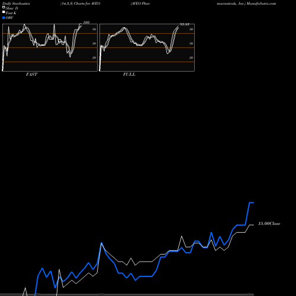Click the Fast K legend color box
The width and height of the screenshot is (296, 296).
pos(4,12)
